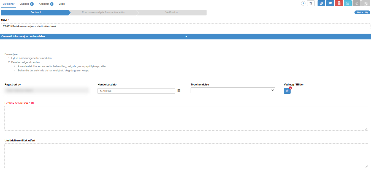Click the line mentioning grønn papirflyknapp

pos(62,66)
